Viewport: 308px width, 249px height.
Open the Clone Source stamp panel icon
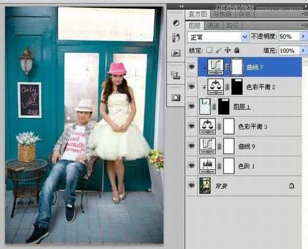click(176, 75)
